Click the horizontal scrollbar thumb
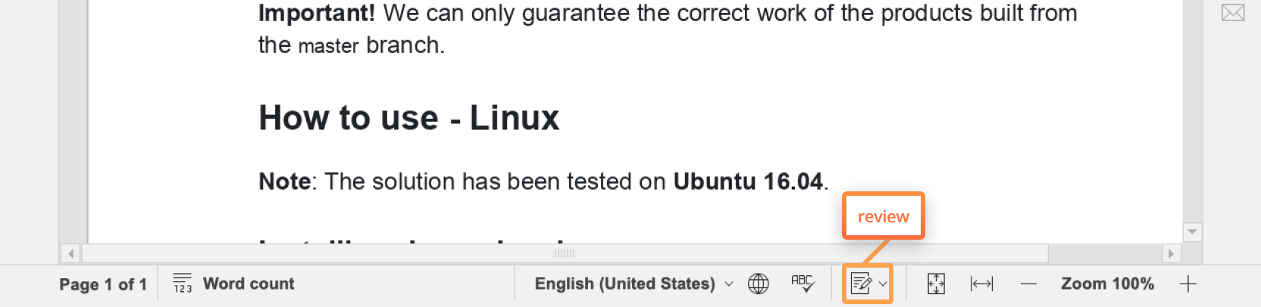This screenshot has height=307, width=1261. click(565, 253)
